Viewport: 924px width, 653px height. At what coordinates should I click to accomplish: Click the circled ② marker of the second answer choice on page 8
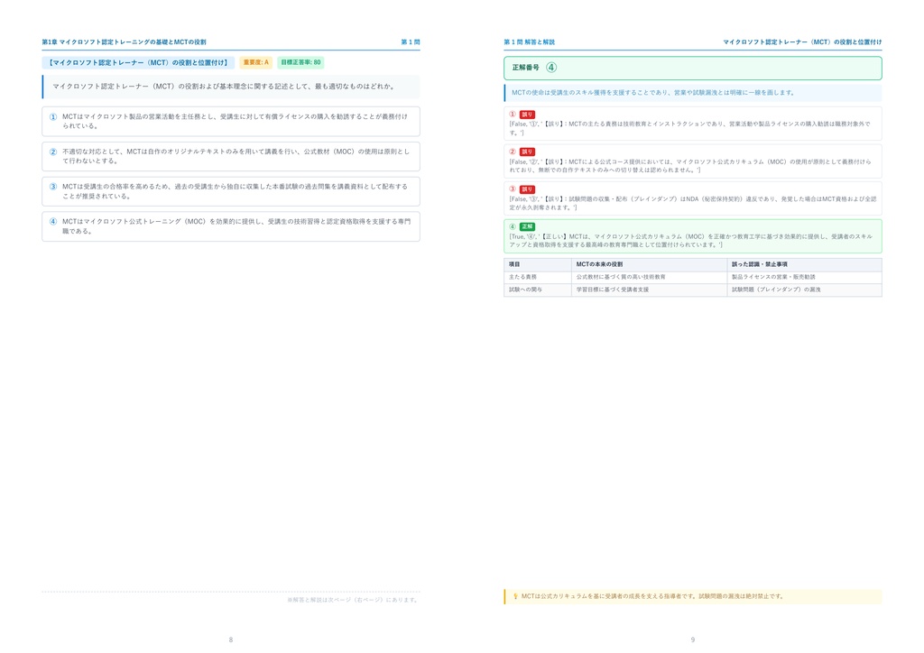pyautogui.click(x=53, y=152)
